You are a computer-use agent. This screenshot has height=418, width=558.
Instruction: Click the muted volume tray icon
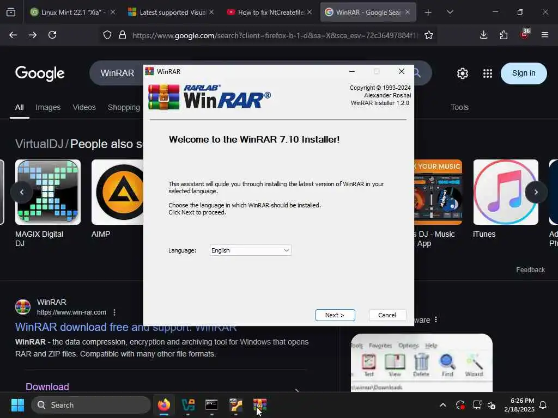tap(492, 405)
